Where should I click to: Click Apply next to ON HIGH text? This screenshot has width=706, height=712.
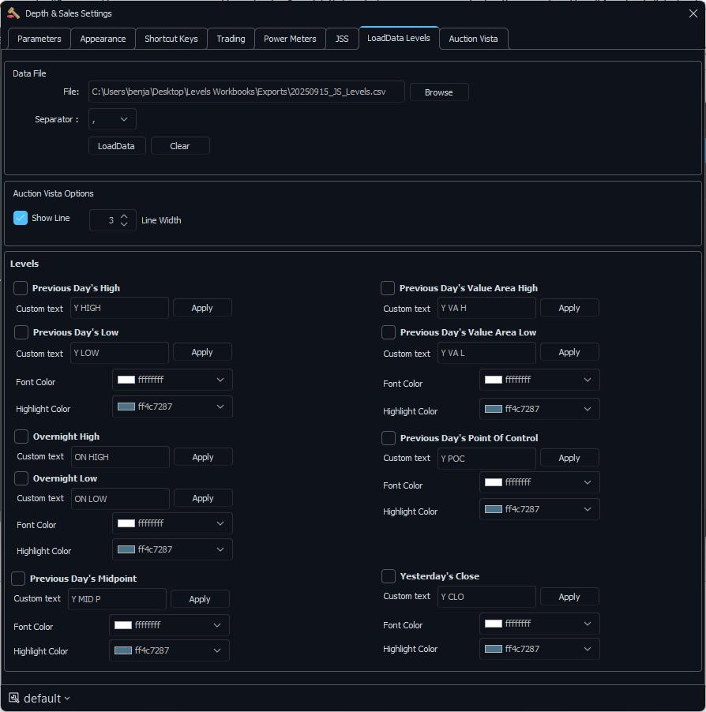pyautogui.click(x=203, y=457)
